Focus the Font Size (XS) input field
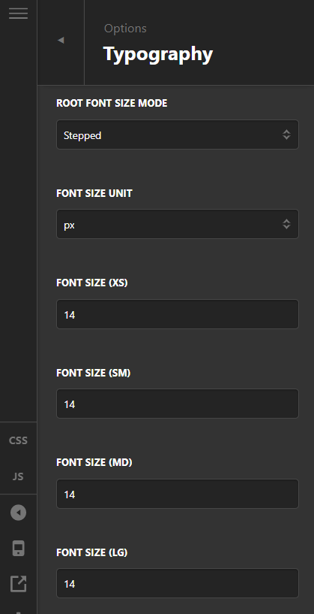314x614 pixels. tap(178, 314)
